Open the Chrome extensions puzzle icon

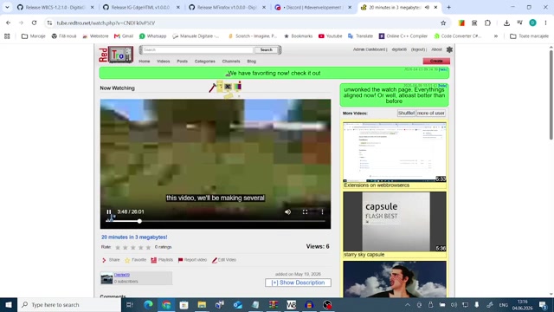(487, 23)
